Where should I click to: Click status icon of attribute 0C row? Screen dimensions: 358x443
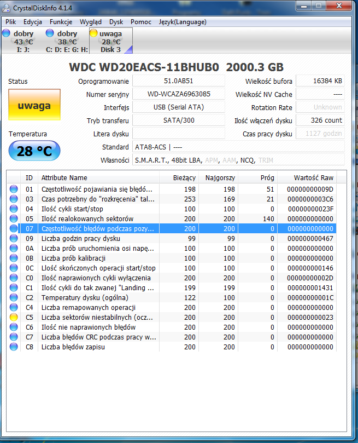coord(14,268)
